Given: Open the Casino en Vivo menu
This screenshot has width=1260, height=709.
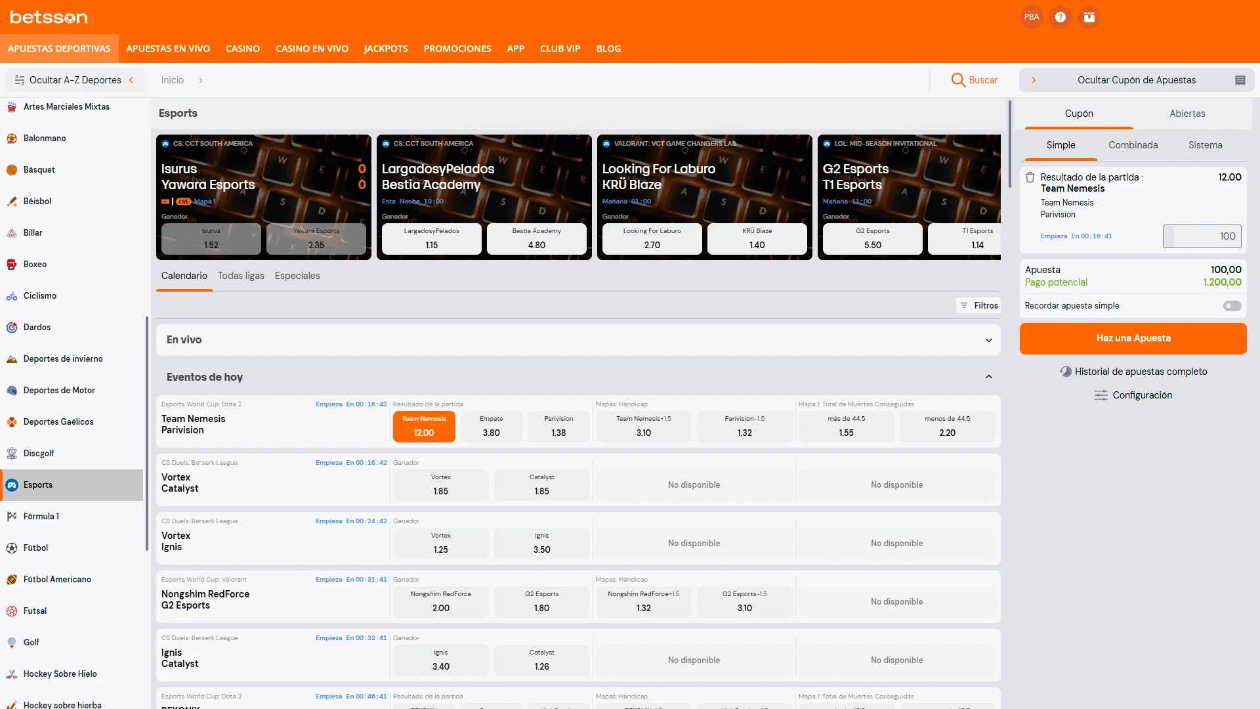Looking at the screenshot, I should (312, 49).
